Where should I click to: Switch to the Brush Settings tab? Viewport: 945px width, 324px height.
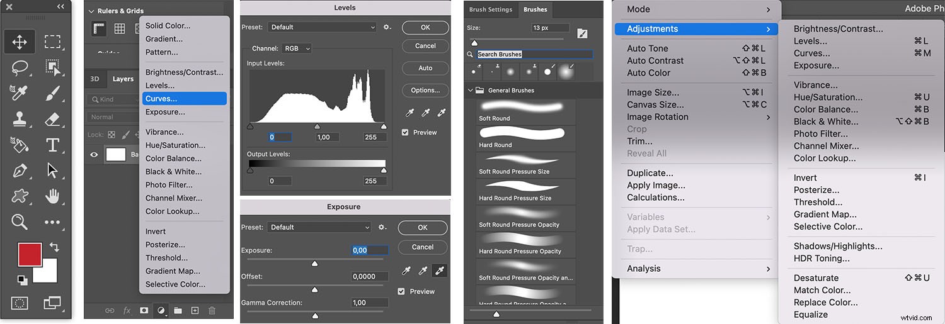click(x=491, y=9)
